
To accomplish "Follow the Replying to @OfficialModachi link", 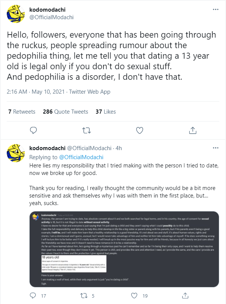I will tap(81, 157).
